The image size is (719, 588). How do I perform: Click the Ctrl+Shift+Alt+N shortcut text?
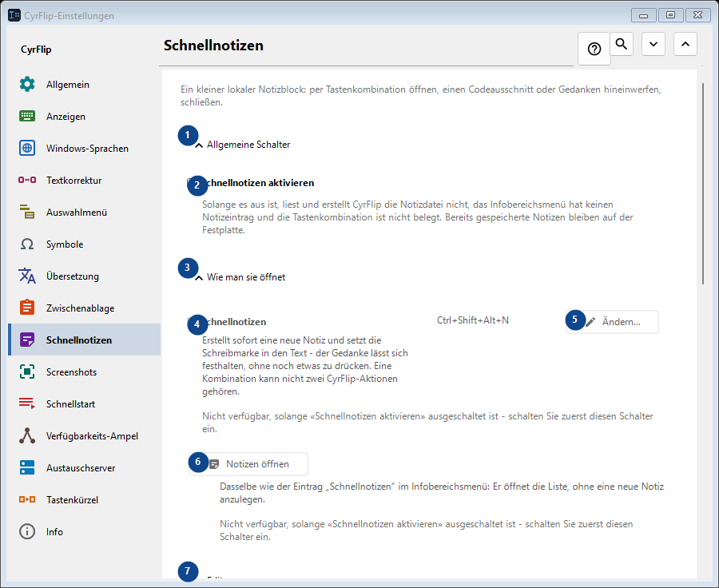pyautogui.click(x=472, y=320)
